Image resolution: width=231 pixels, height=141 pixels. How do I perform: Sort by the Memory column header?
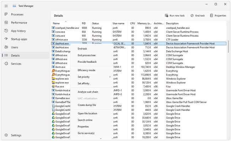(x=144, y=23)
